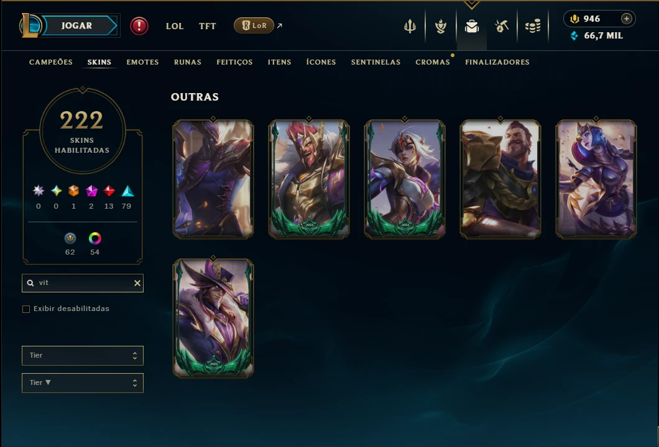Click the chroma color wheel icon
This screenshot has width=659, height=447.
[95, 238]
